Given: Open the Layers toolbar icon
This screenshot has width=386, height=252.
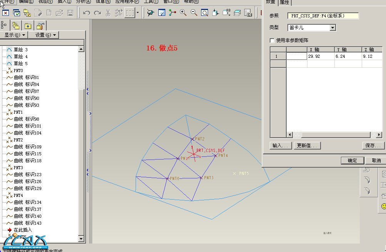Looking at the screenshot, I should [237, 13].
